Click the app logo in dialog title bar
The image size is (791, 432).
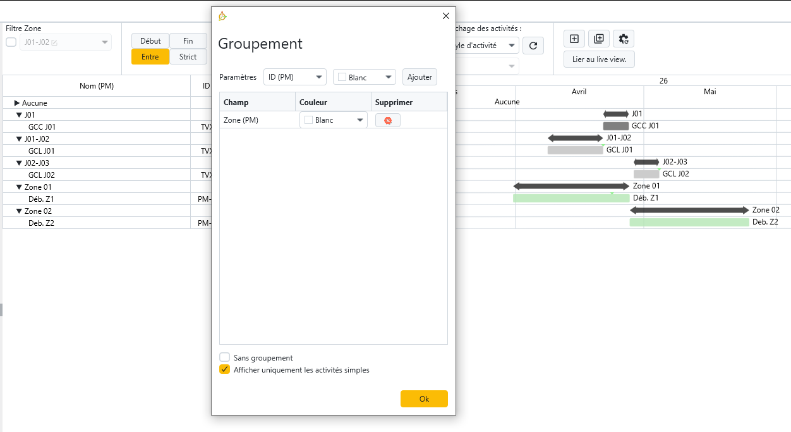pyautogui.click(x=222, y=16)
